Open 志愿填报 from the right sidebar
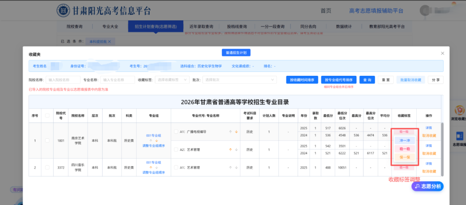 (x=460, y=139)
